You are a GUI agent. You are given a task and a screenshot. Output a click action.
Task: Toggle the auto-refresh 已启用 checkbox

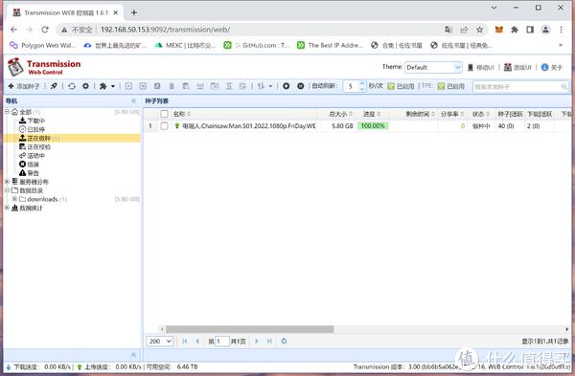pos(391,86)
